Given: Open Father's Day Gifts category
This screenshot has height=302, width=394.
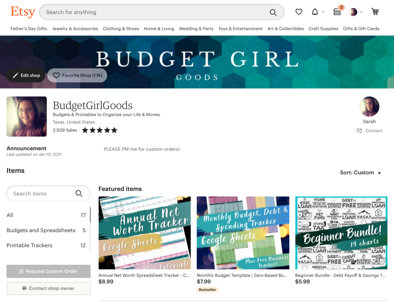Looking at the screenshot, I should pyautogui.click(x=29, y=29).
